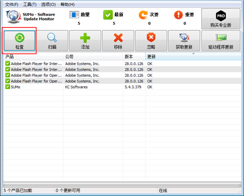
Task: Click the 获取更新 button
Action: pyautogui.click(x=184, y=40)
